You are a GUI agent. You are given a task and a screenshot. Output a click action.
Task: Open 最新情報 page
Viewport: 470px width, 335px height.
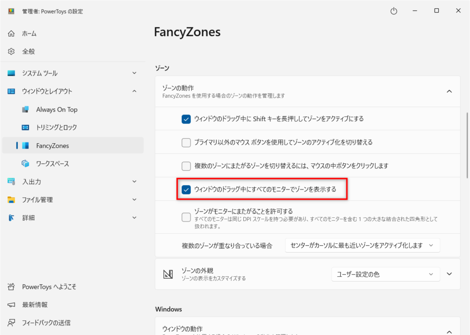point(35,305)
